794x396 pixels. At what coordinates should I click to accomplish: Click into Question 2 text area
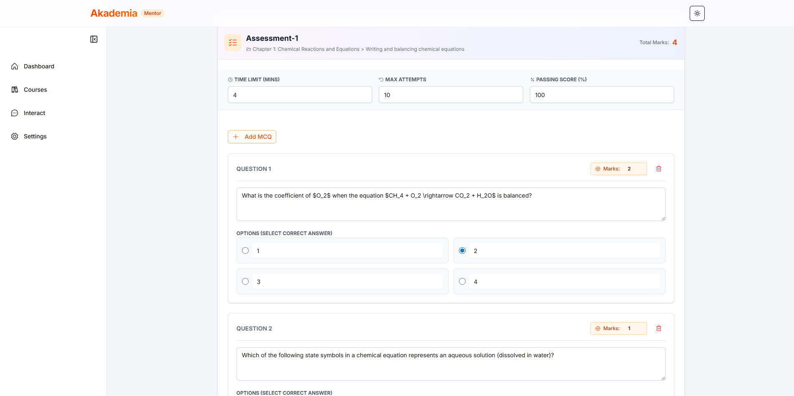click(451, 363)
